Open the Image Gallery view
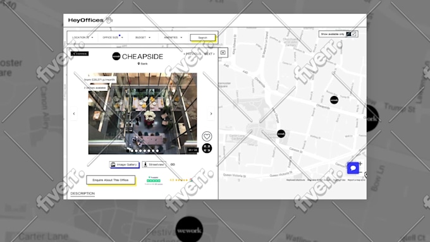Viewport: 430px width, 242px height. point(124,164)
